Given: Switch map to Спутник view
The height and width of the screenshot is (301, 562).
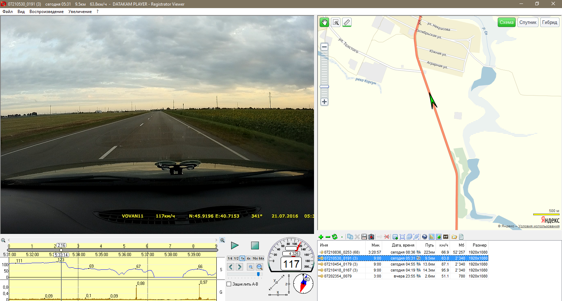Looking at the screenshot, I should 528,22.
